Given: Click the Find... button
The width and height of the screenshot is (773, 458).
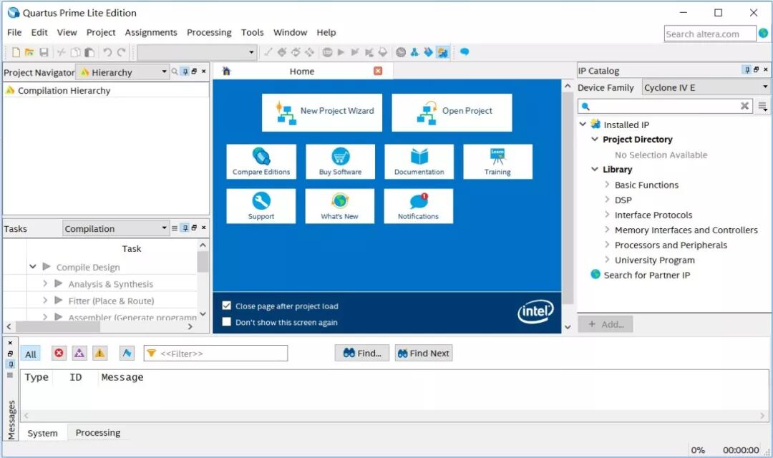Looking at the screenshot, I should pyautogui.click(x=362, y=353).
